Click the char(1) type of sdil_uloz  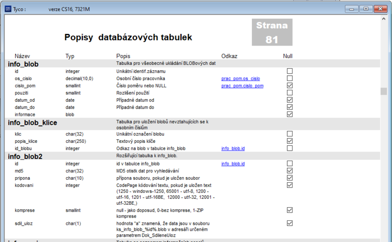[x=73, y=223]
